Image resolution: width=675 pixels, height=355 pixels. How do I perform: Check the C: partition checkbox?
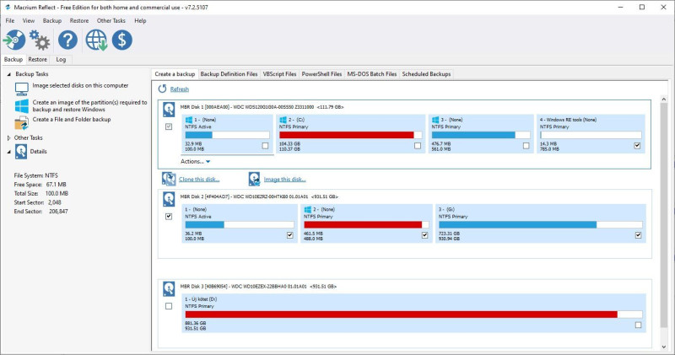click(418, 146)
